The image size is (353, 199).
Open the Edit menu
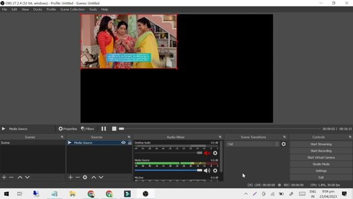pyautogui.click(x=14, y=9)
